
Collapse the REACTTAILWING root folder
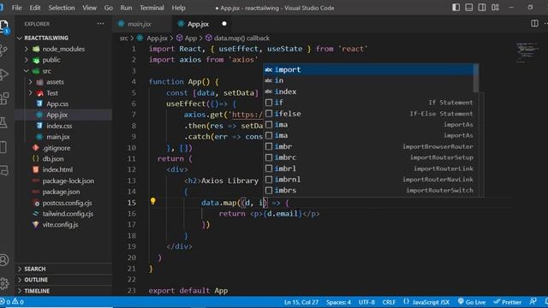(x=46, y=38)
